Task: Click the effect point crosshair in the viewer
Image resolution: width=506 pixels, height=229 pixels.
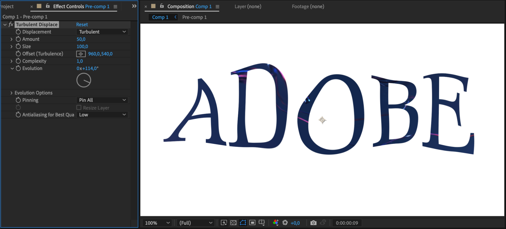Action: coord(322,120)
